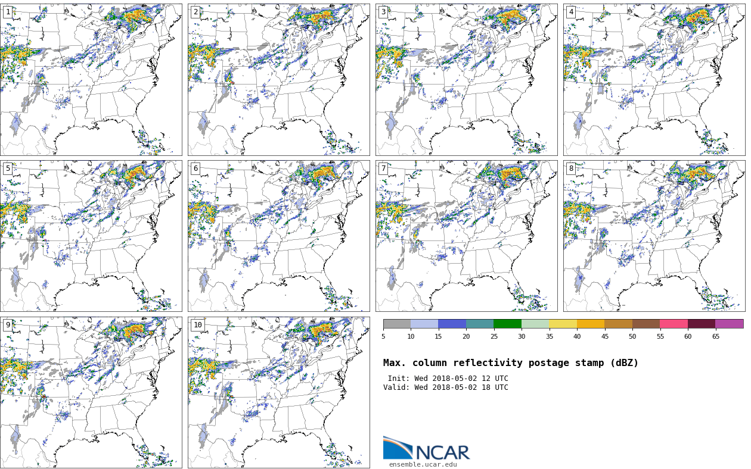View ensemble member 8 reflectivity map
This screenshot has height=469, width=751.
click(654, 236)
